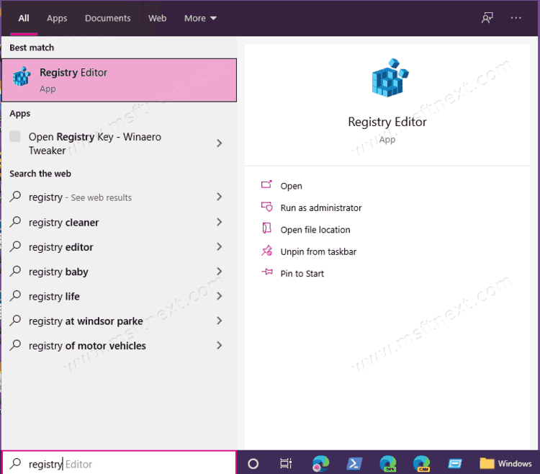Click the Registry Editor title in preview pane

[387, 122]
